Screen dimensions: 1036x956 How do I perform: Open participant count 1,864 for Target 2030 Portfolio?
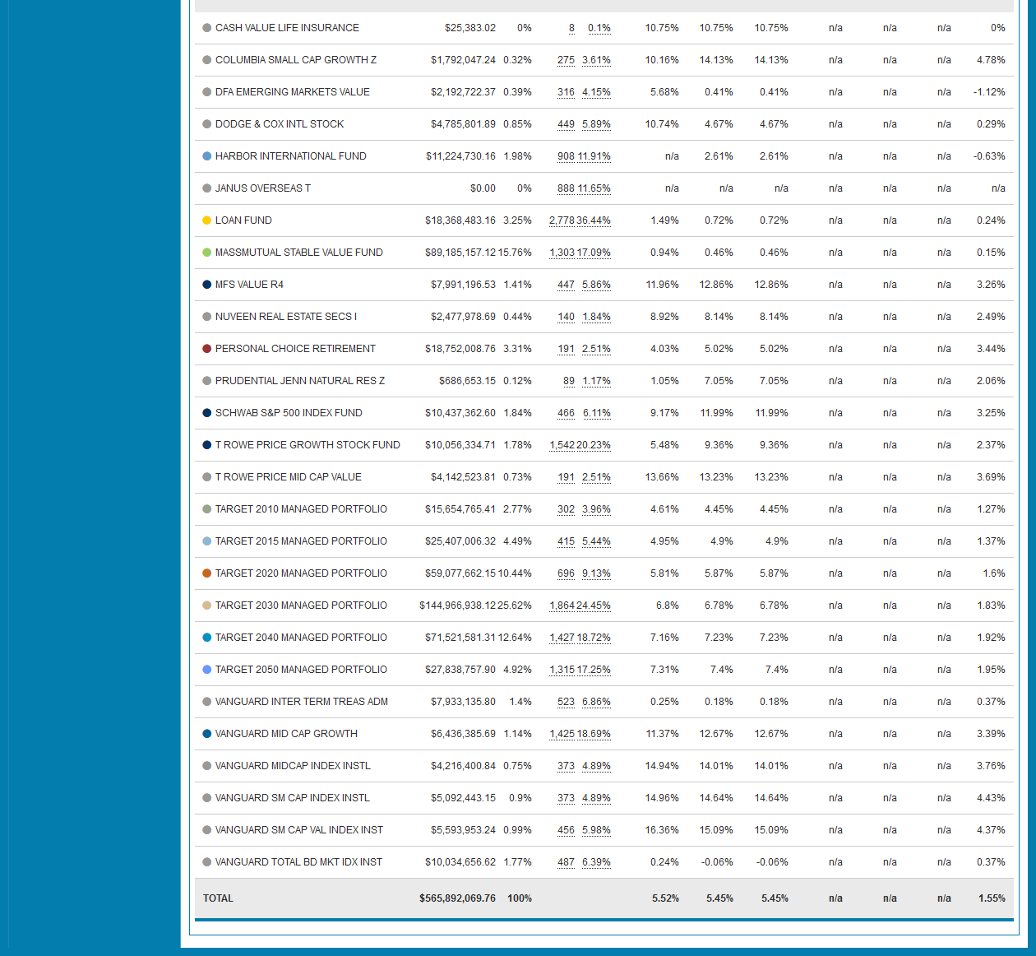562,606
